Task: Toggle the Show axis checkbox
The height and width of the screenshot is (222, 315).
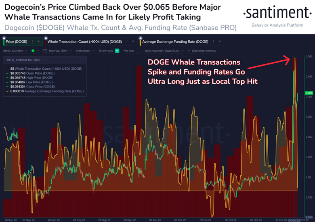Action: click(117, 51)
